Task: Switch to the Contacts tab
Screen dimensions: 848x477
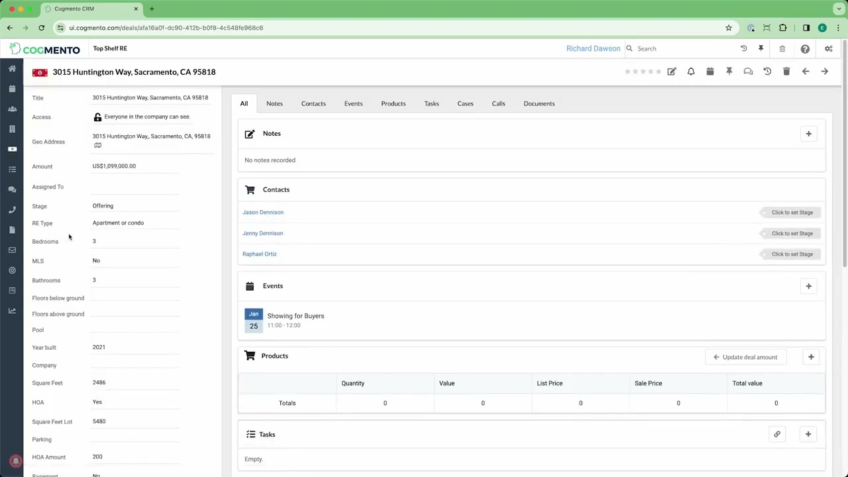Action: [x=313, y=103]
